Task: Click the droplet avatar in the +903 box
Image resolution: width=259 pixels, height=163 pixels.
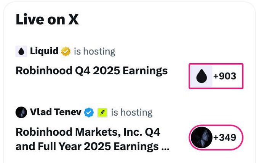Action: 201,76
